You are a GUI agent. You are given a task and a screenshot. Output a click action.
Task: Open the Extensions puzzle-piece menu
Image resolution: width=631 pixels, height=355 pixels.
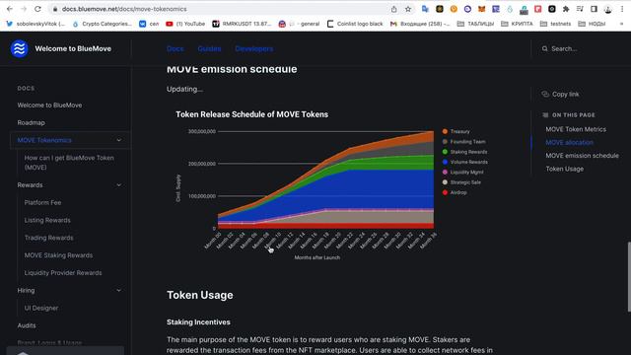(x=566, y=9)
